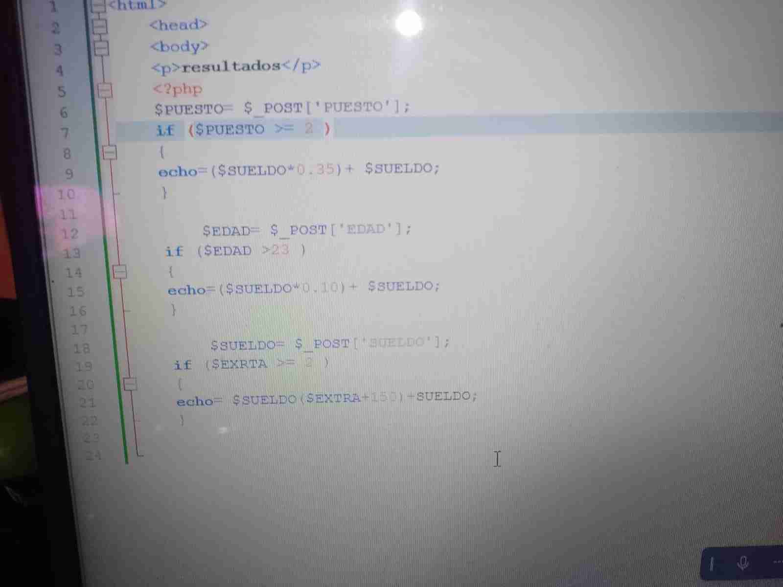Collapse the head tag fold marker on line 2
The width and height of the screenshot is (783, 587).
pyautogui.click(x=99, y=26)
